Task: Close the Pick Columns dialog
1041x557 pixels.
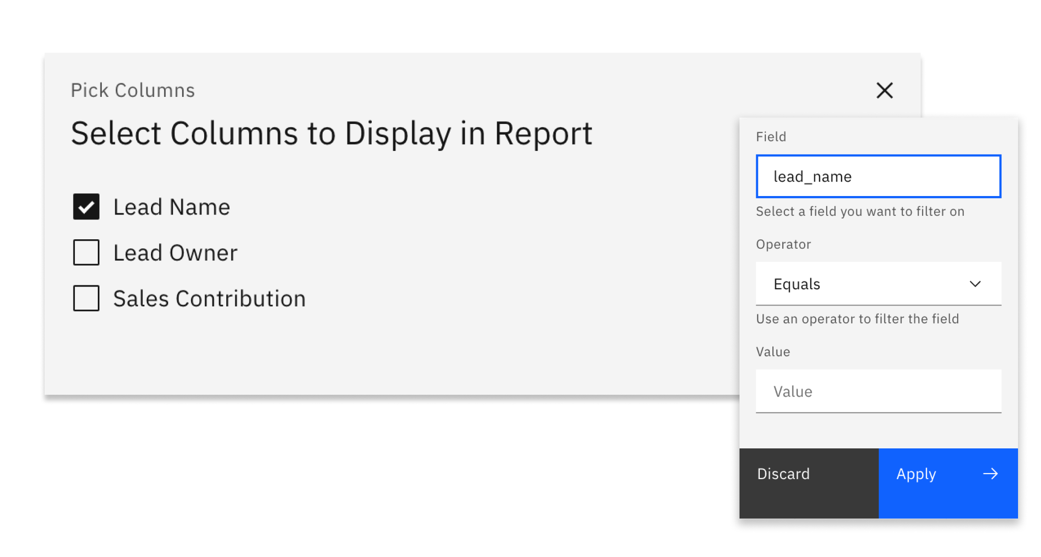Action: (884, 91)
